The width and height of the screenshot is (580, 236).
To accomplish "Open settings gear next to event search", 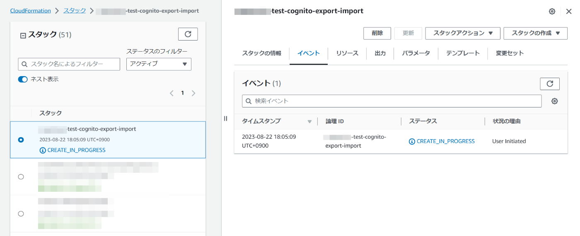I will [555, 101].
